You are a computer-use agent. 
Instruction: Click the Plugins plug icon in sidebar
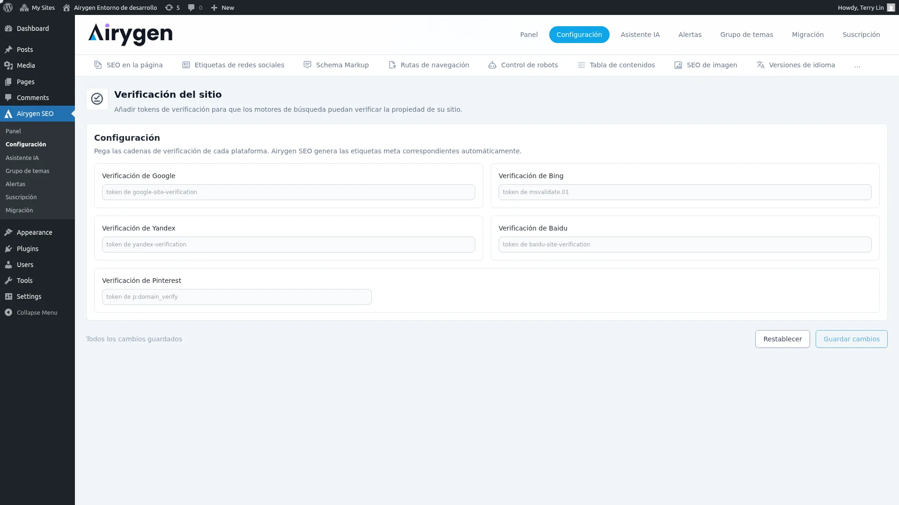[x=8, y=249]
